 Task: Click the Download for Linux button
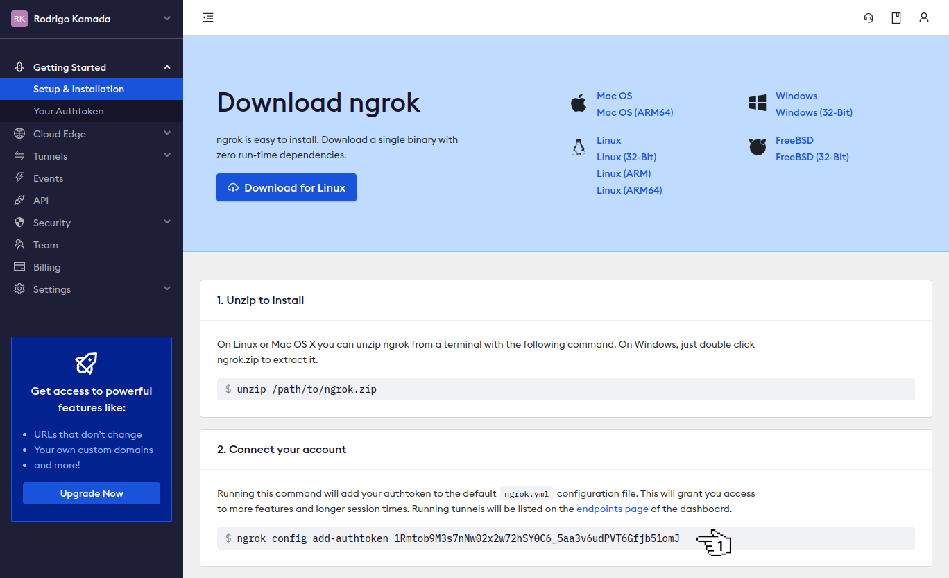(x=286, y=187)
